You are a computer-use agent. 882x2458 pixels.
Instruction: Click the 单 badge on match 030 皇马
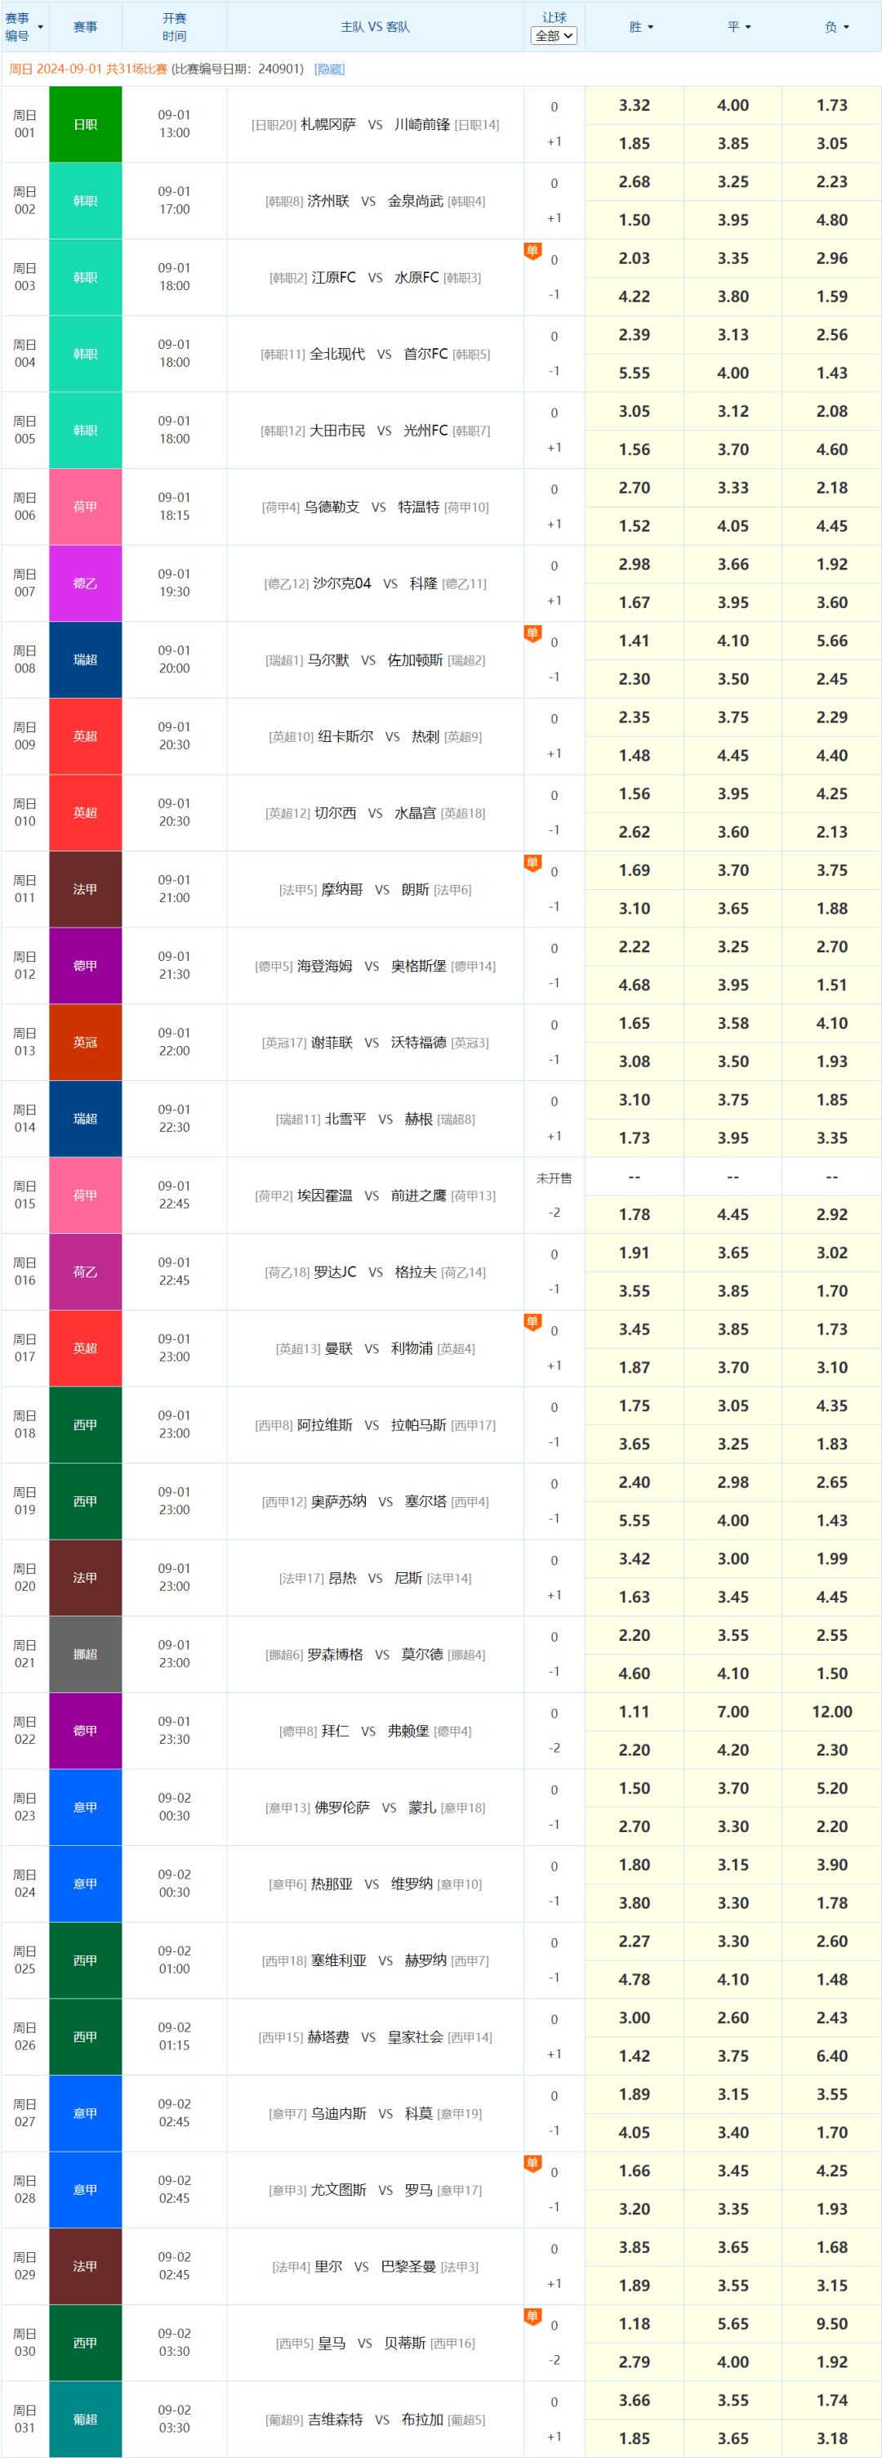pos(532,2316)
